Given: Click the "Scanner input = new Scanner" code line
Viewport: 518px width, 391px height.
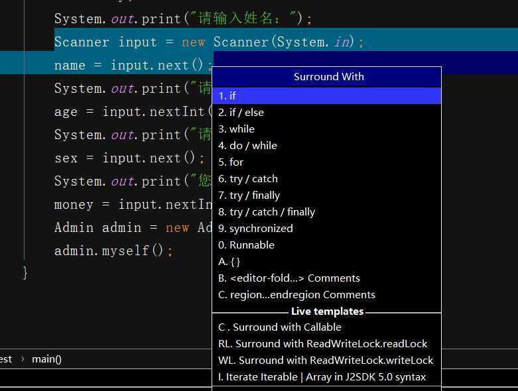Looking at the screenshot, I should 209,42.
